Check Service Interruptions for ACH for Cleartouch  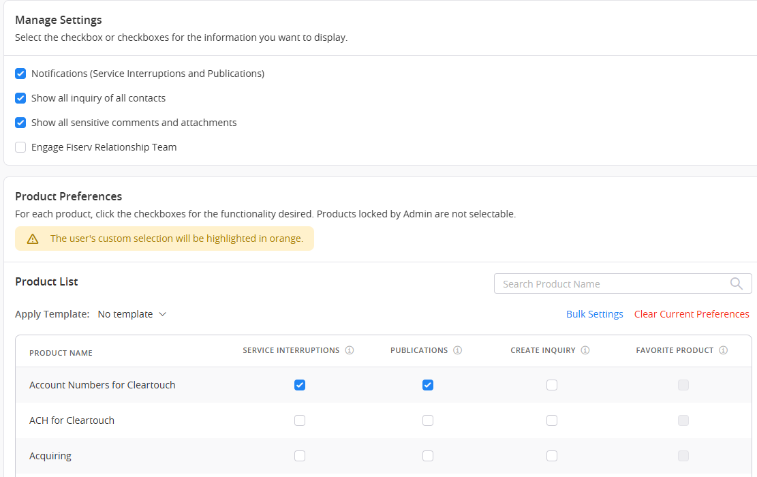(300, 420)
